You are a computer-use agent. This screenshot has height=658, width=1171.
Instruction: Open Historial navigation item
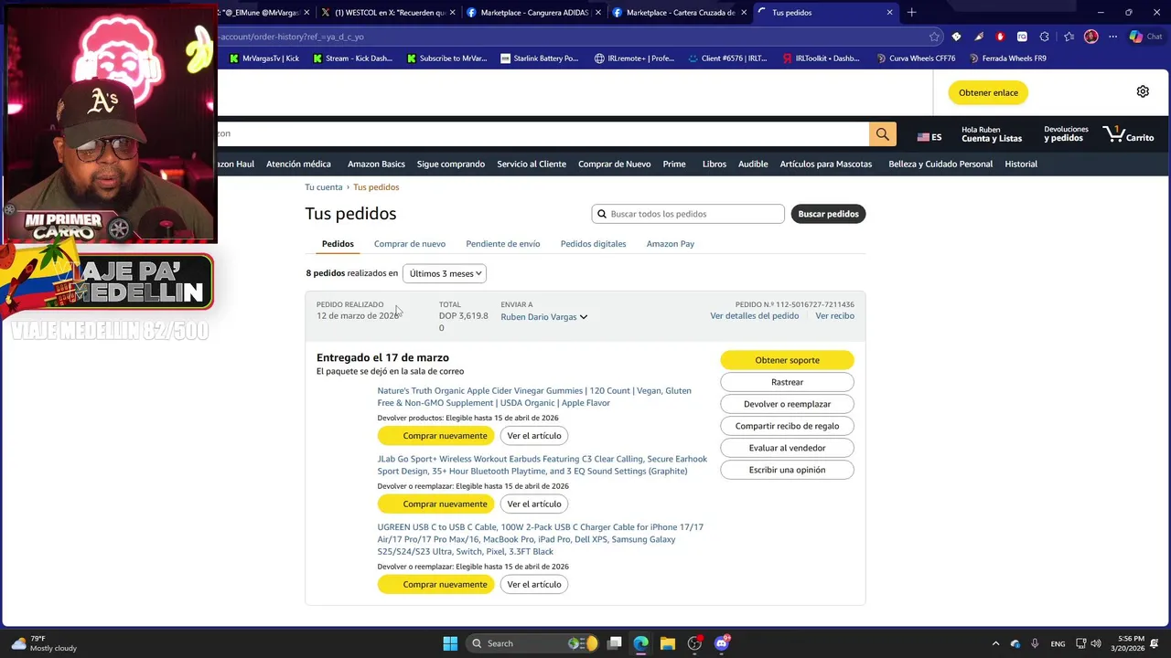[x=1021, y=164]
